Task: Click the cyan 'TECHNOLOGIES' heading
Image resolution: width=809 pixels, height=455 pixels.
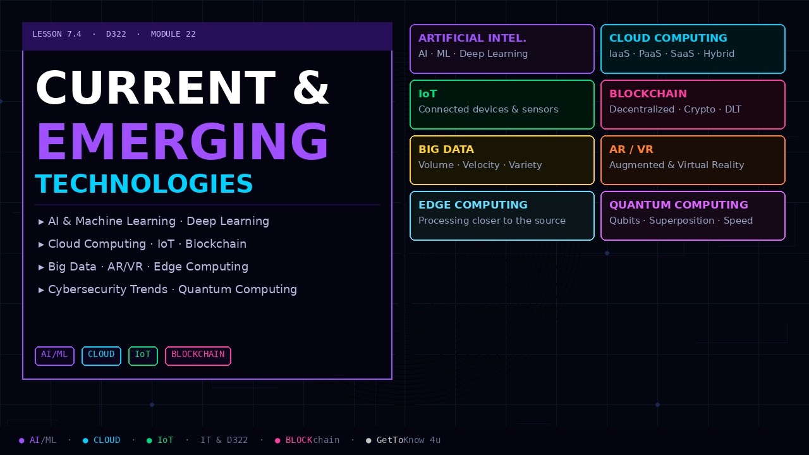Action: pyautogui.click(x=144, y=184)
